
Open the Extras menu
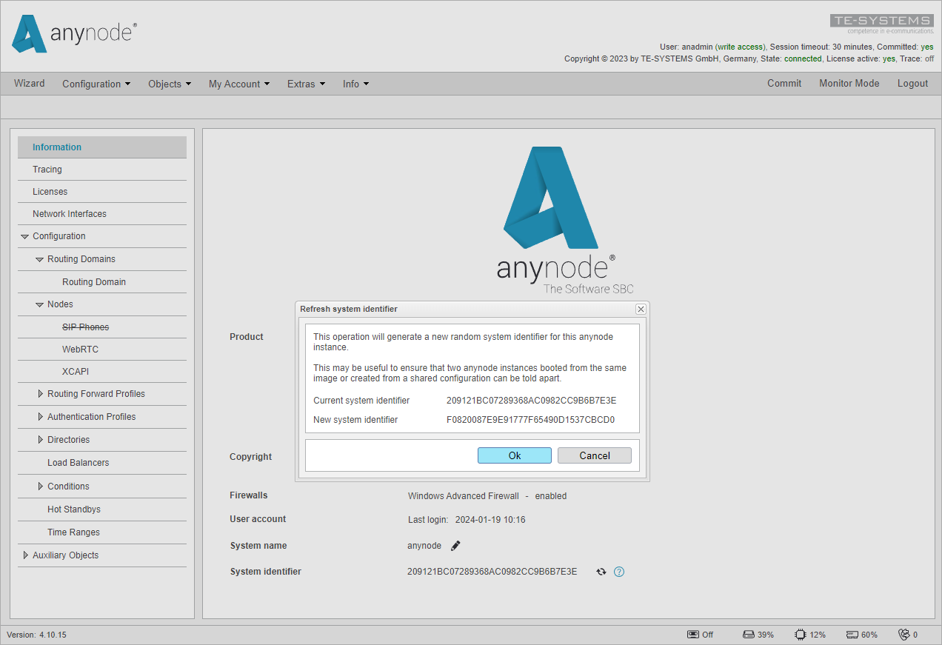[306, 84]
